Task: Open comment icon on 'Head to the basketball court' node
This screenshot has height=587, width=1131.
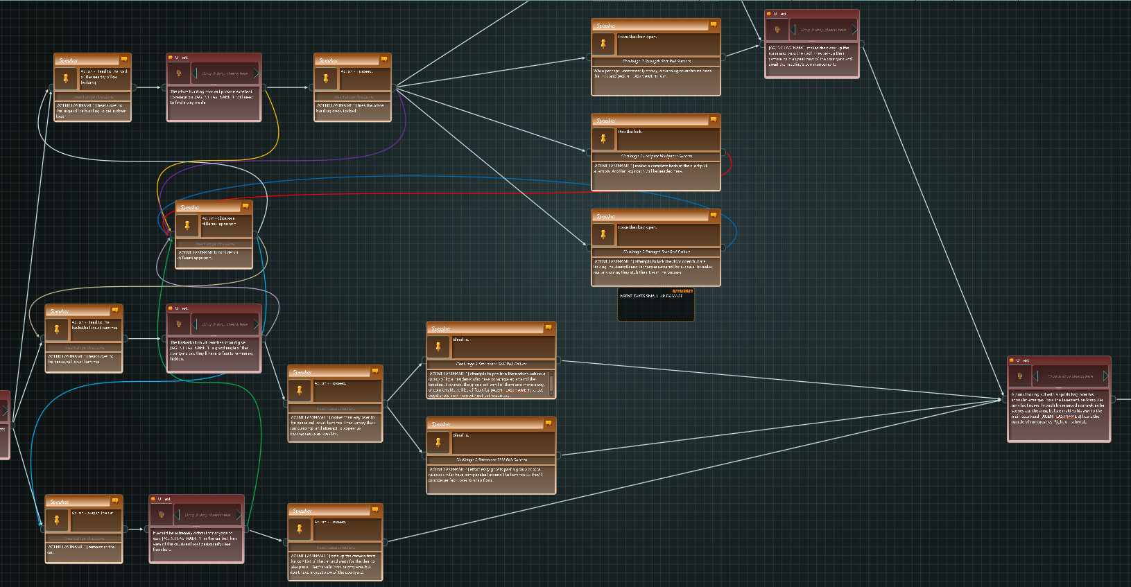Action: pos(116,311)
